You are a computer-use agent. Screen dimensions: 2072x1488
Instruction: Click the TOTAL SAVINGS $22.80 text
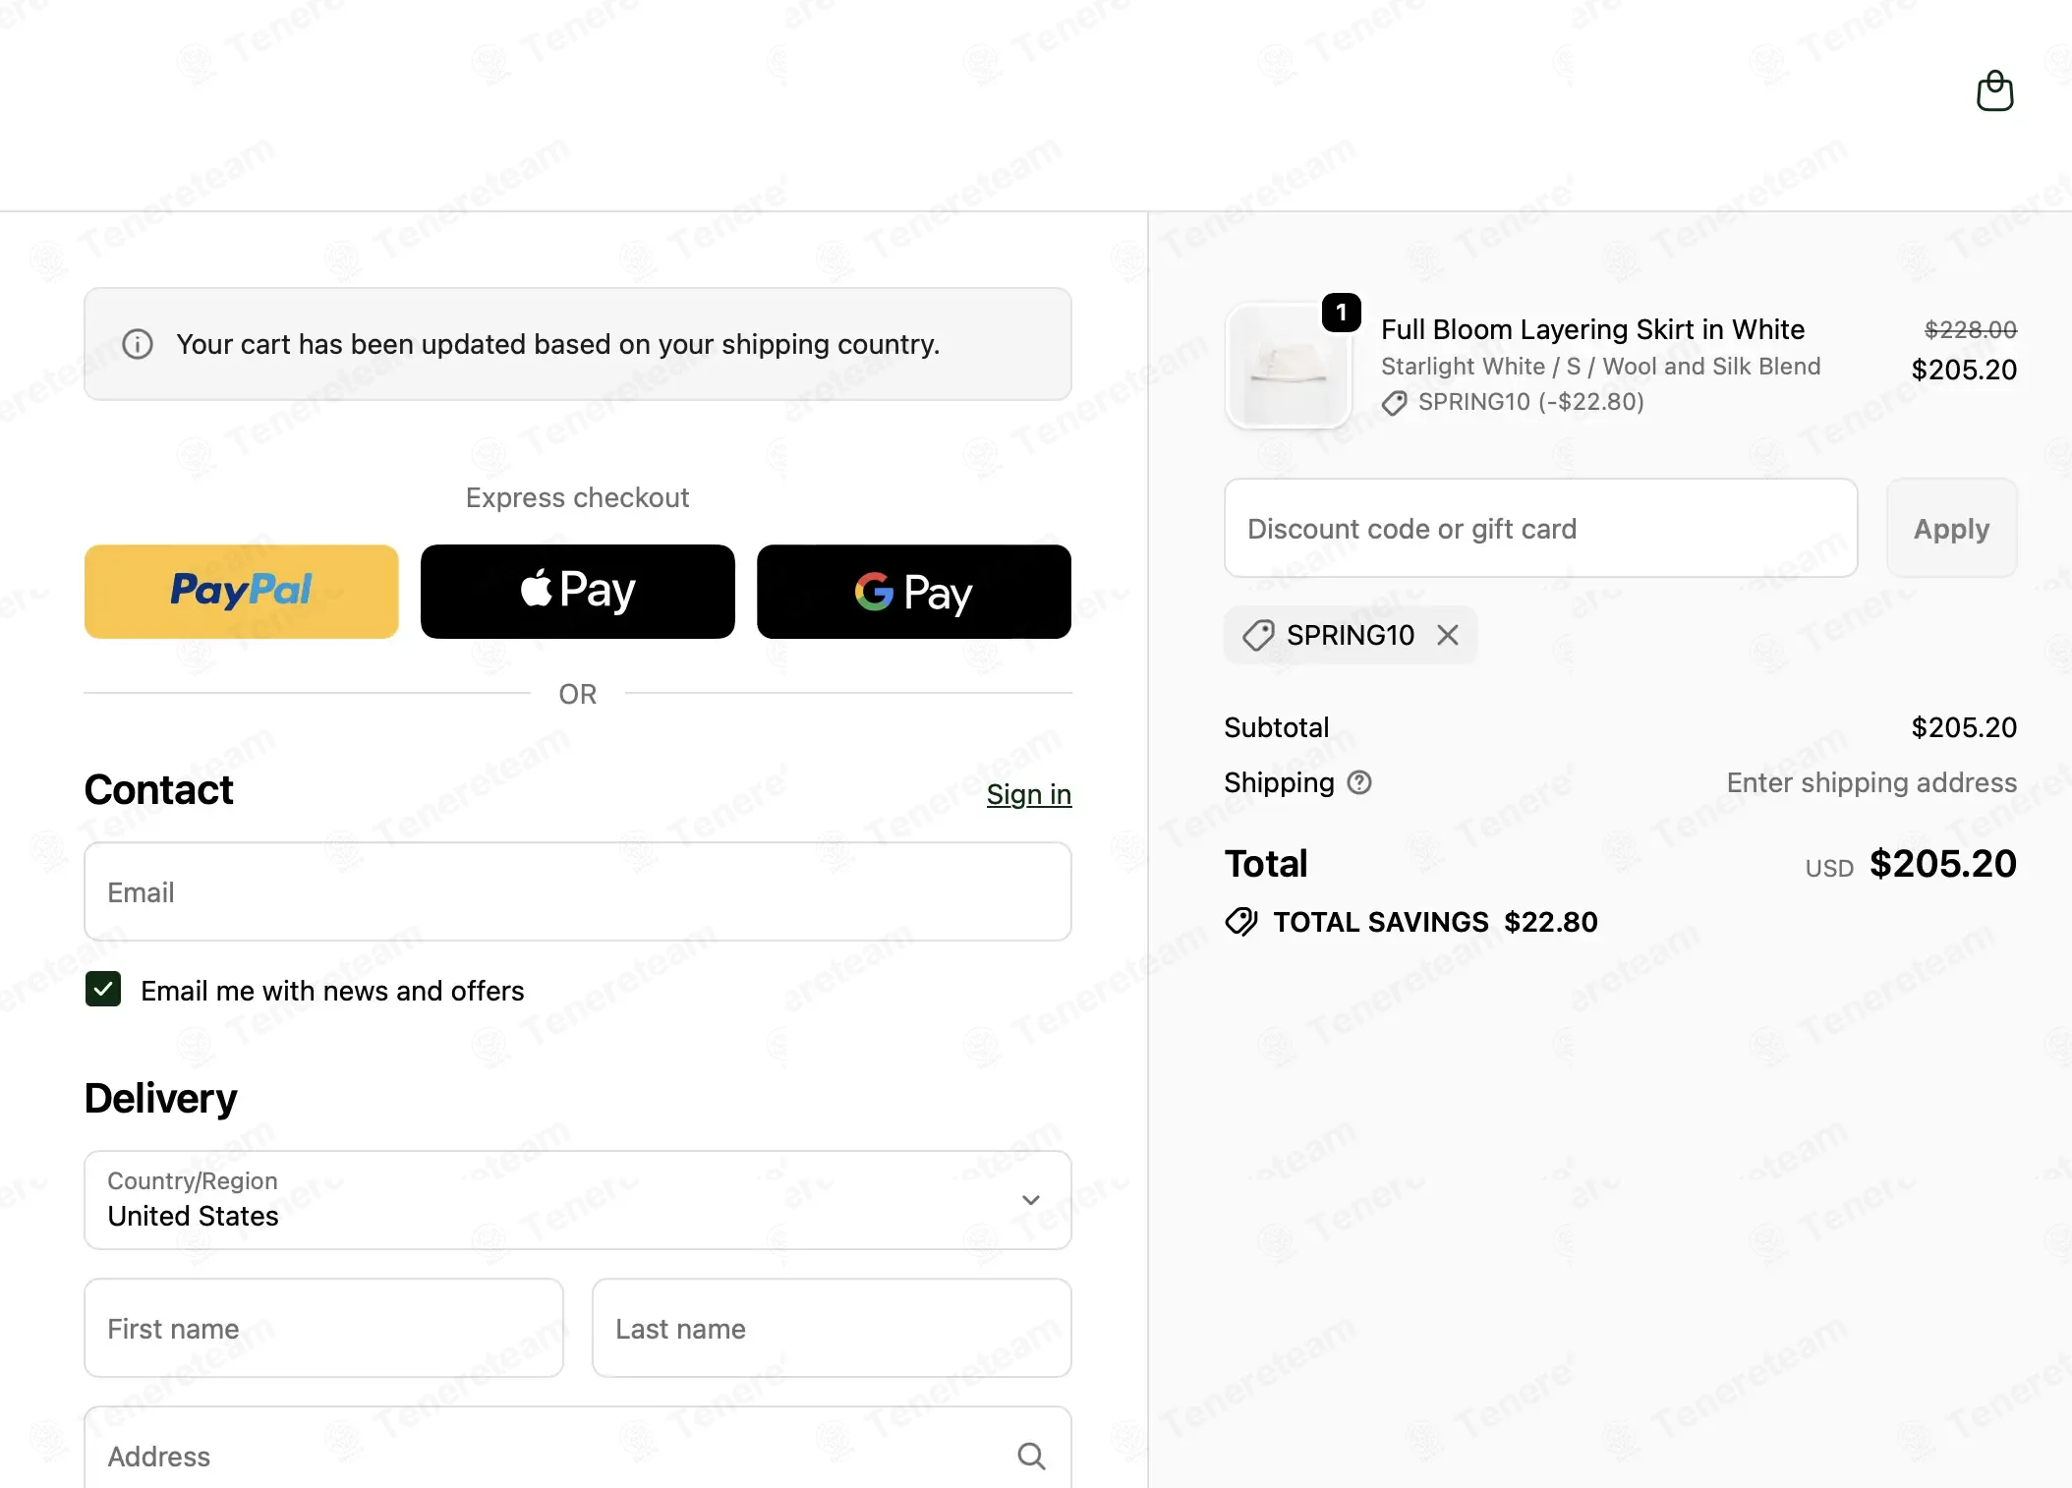point(1436,922)
